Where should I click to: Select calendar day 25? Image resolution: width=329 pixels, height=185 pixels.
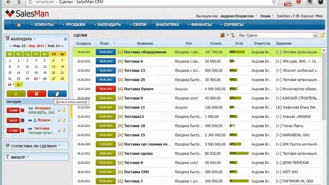coord(36,79)
